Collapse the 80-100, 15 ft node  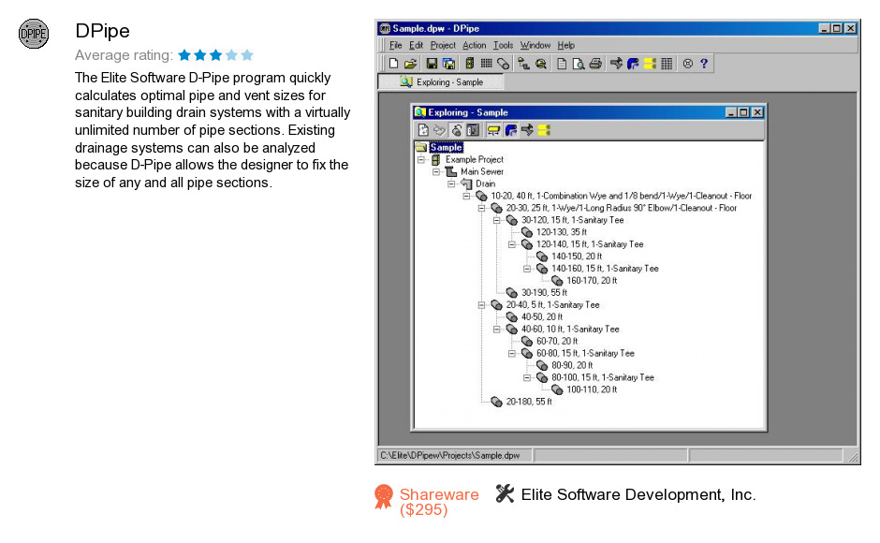(x=527, y=377)
